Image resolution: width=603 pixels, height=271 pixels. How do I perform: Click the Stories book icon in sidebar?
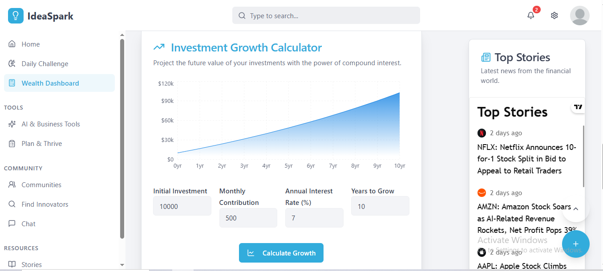13,264
